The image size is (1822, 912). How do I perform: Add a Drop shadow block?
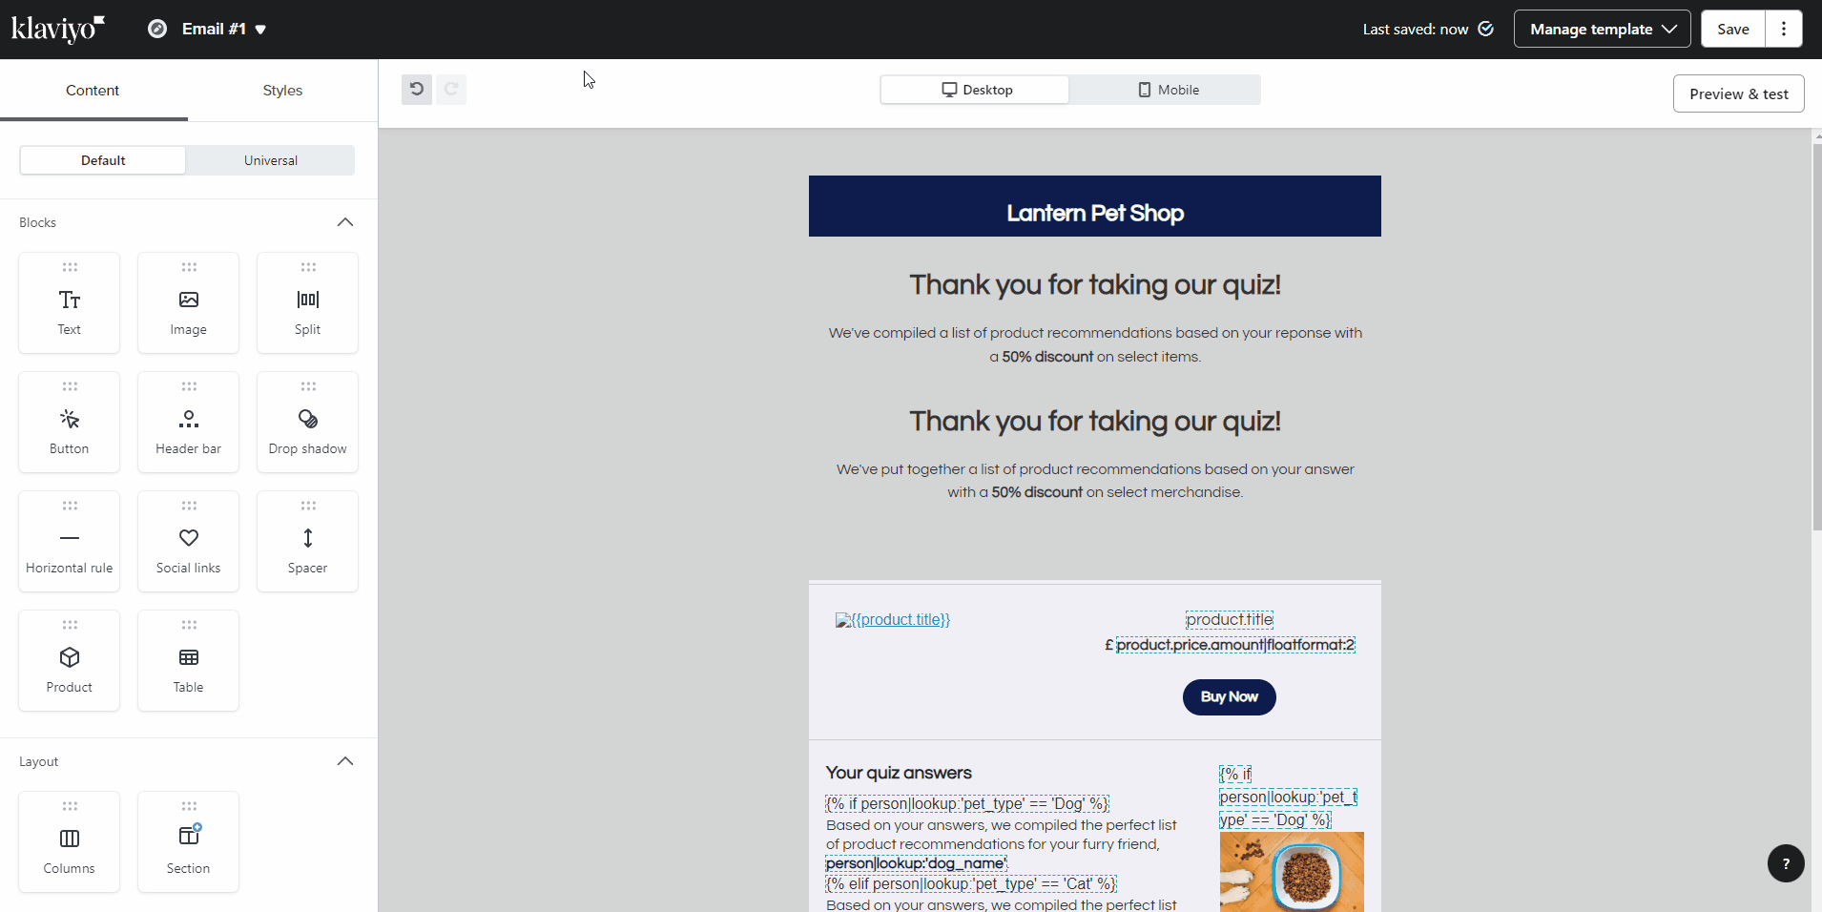click(308, 422)
